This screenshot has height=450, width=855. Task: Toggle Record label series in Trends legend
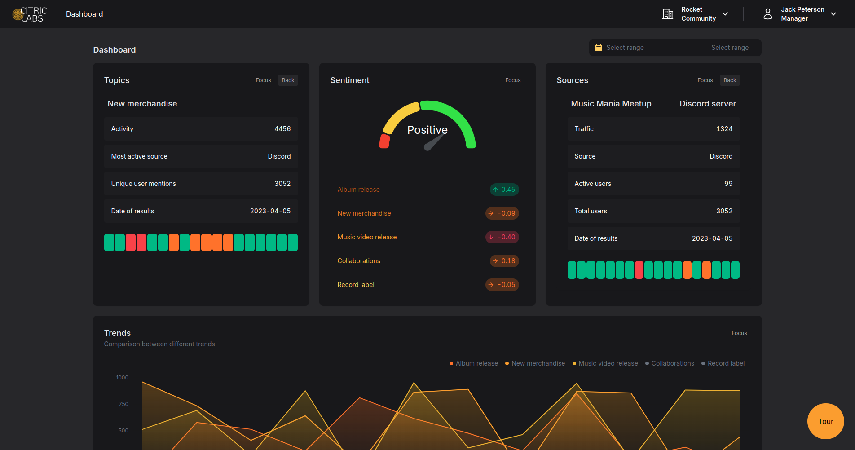tap(723, 363)
